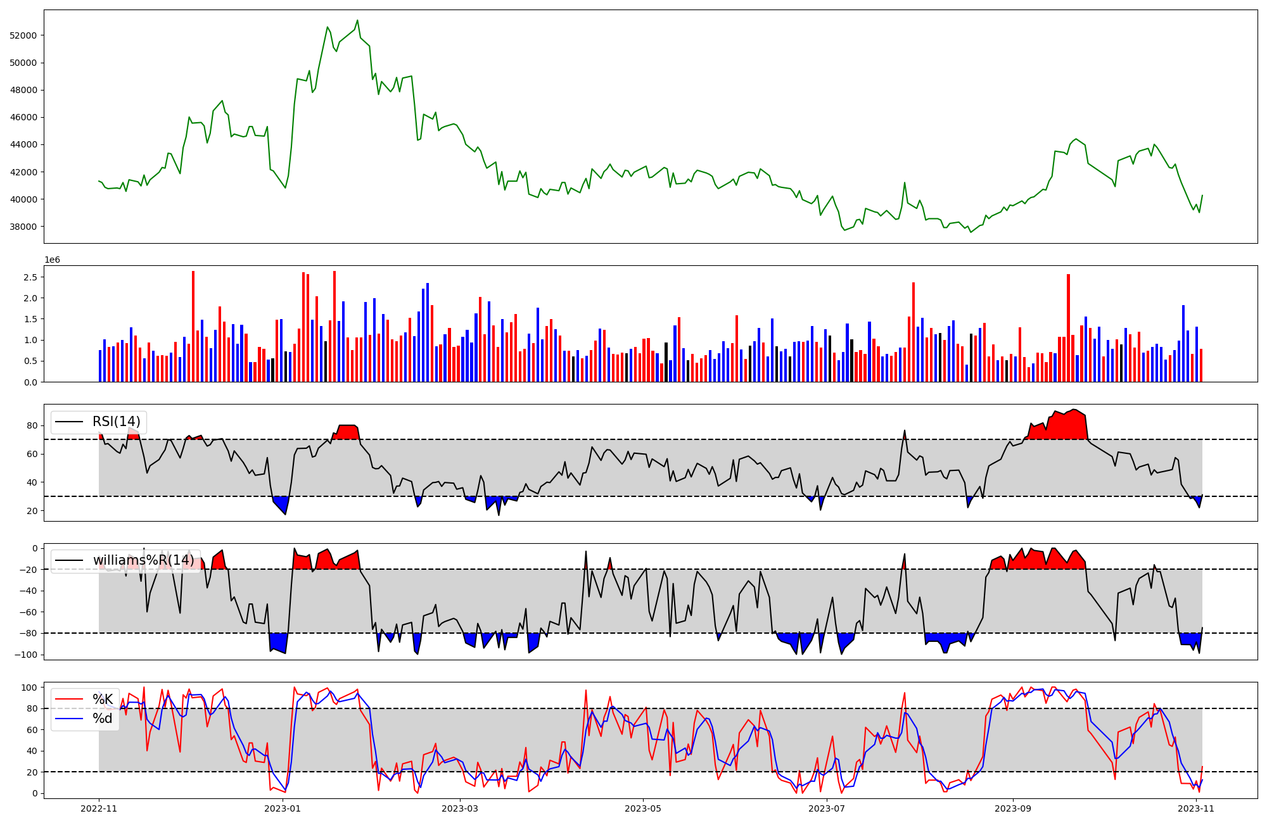
Task: Click the williams%R(14) legend label
Action: [143, 560]
